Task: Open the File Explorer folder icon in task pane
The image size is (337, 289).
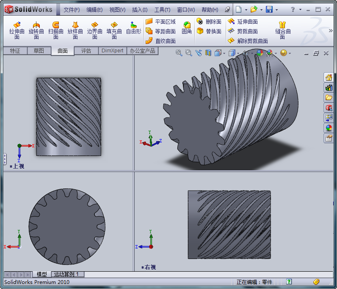Action: 329,98
